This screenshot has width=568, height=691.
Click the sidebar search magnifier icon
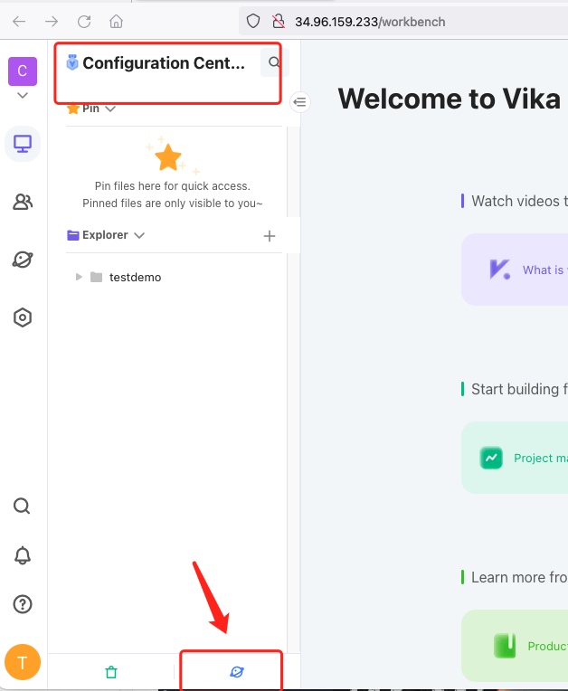[x=22, y=506]
